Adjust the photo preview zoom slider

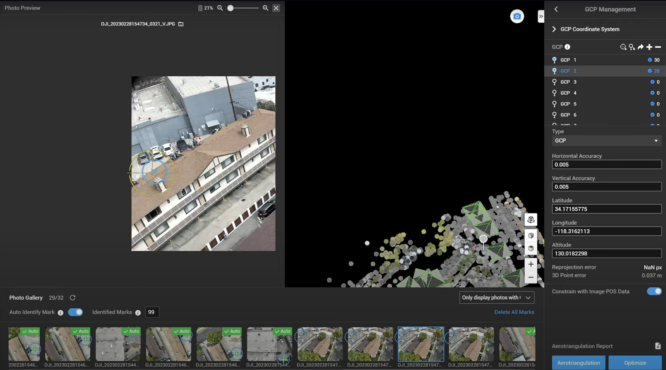pos(231,8)
